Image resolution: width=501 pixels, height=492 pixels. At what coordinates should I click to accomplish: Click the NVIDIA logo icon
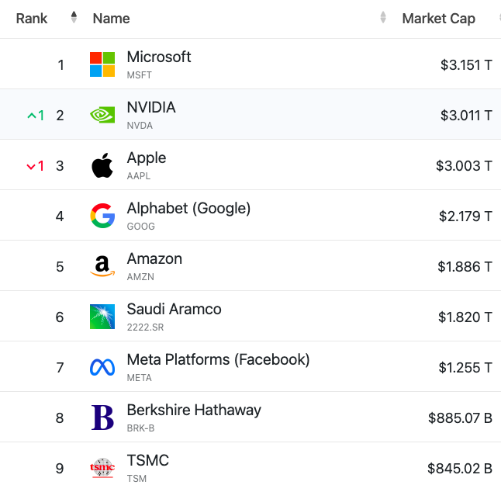(102, 115)
